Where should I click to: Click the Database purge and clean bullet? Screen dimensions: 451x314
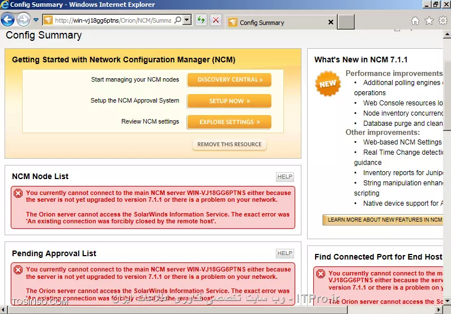point(403,124)
